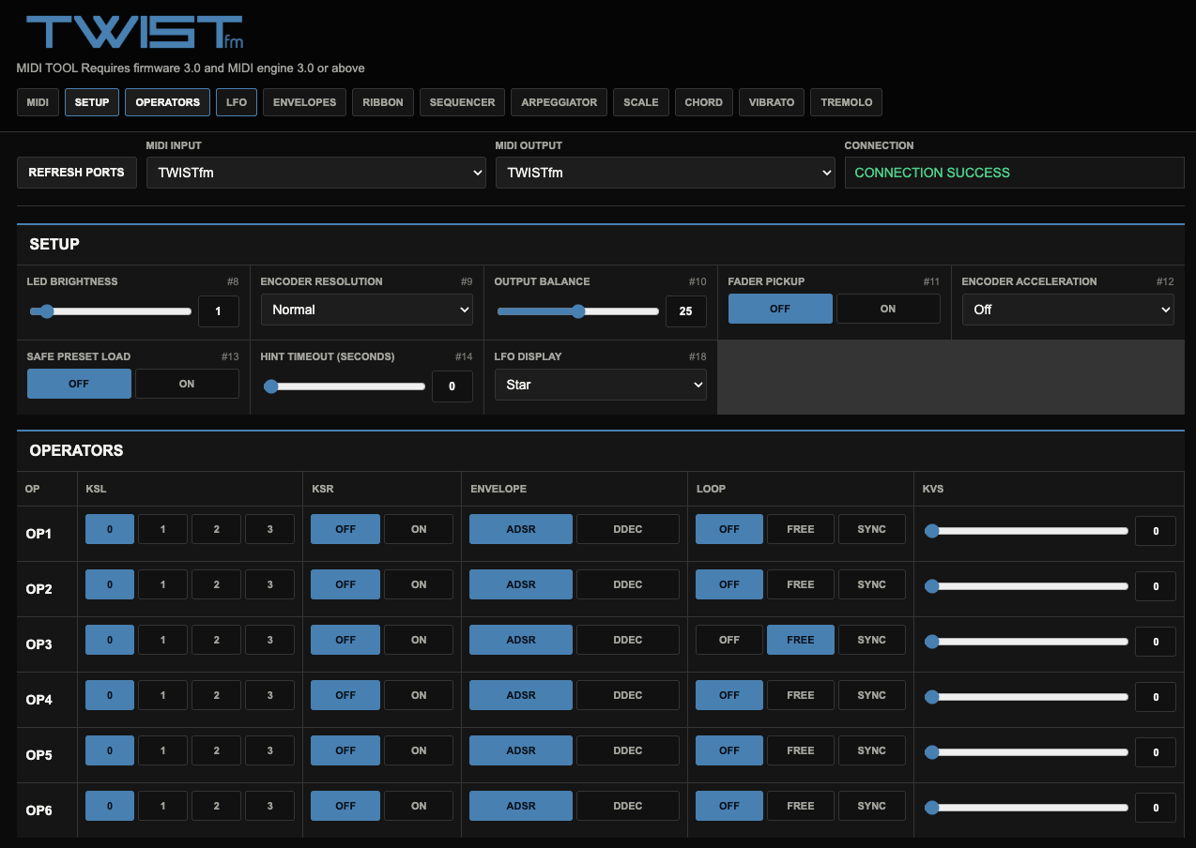Set OP5 KSL to 1
1196x848 pixels.
coord(163,750)
